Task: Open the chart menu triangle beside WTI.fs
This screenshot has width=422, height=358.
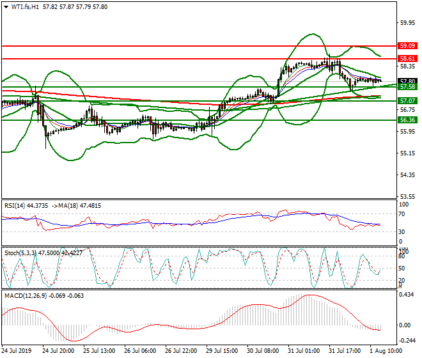Action: 6,7
